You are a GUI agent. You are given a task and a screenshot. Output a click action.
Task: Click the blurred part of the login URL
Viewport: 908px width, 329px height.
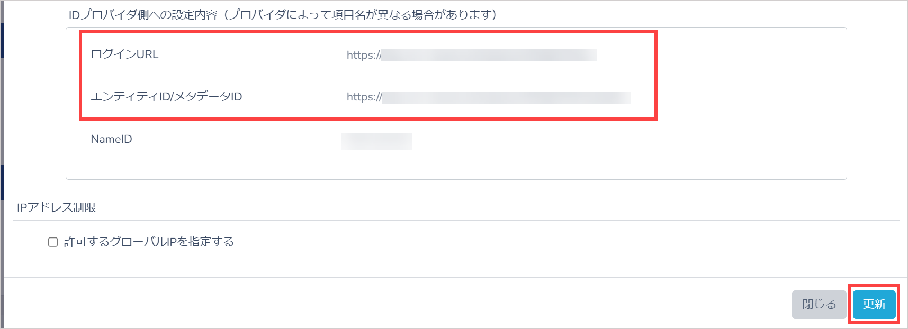click(x=489, y=55)
